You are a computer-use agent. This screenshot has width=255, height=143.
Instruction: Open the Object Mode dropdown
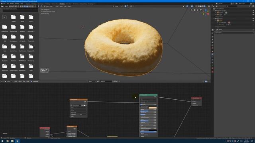pyautogui.click(x=49, y=6)
